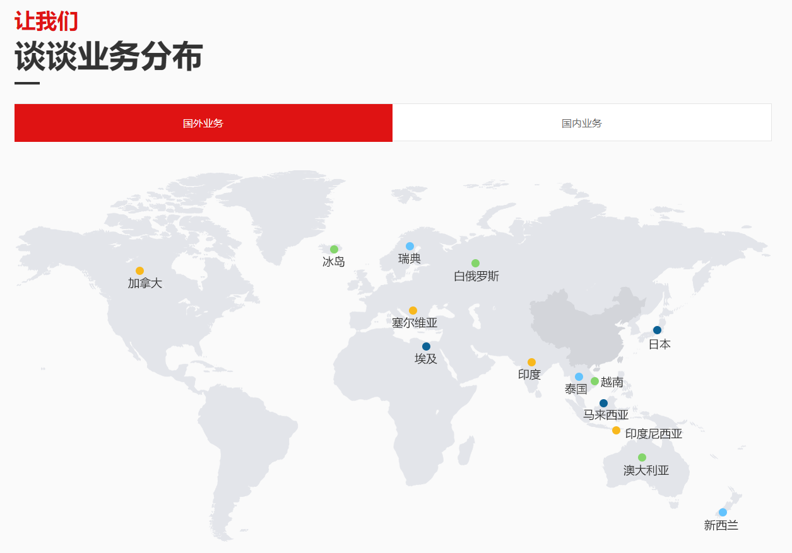This screenshot has width=792, height=553.
Task: Select the dark blue dot for 日本
Action: point(657,330)
